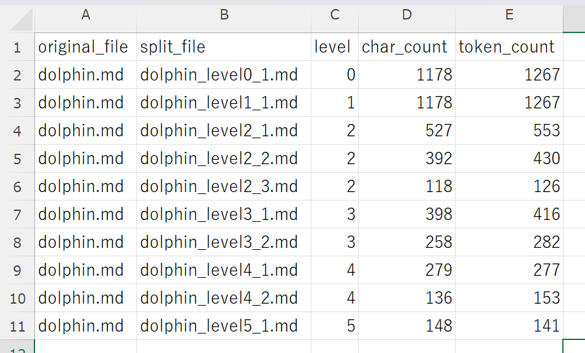Select cell containing dolphin_level0_1.md
This screenshot has height=353, width=585.
[x=224, y=75]
